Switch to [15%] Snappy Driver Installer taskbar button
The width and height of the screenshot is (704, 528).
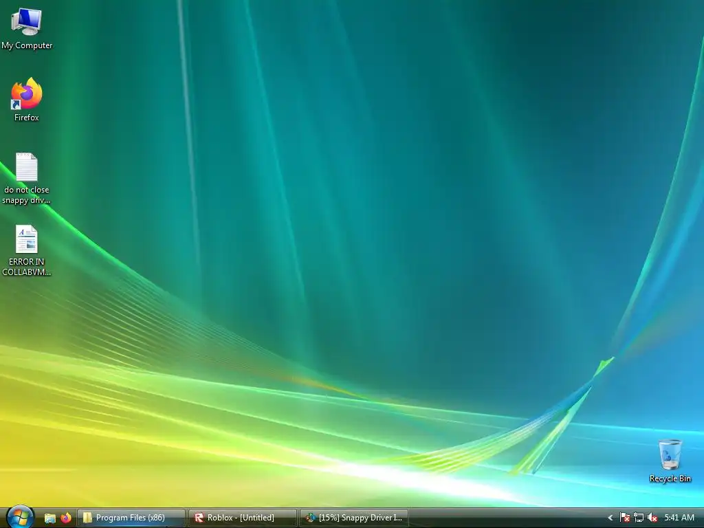[x=354, y=518]
